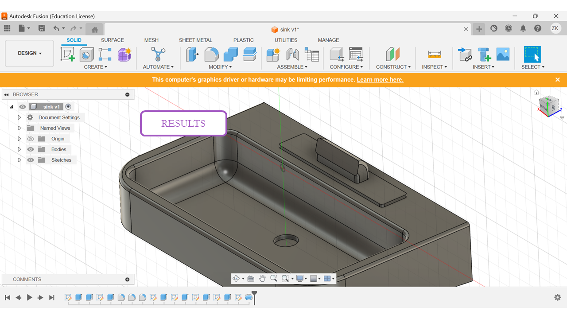
Task: Open the Job Status clock icon
Action: [509, 28]
